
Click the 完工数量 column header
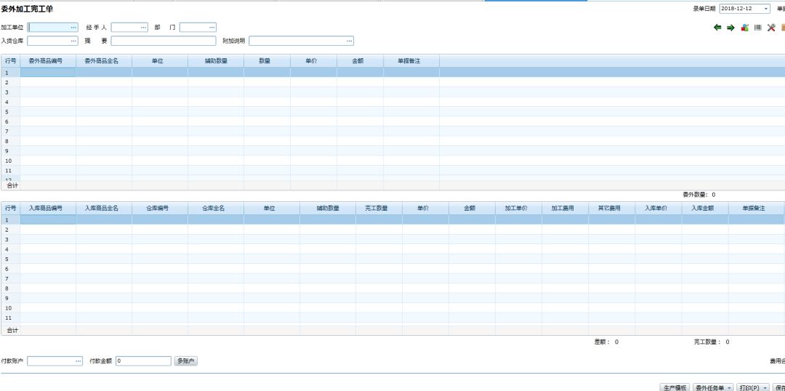pyautogui.click(x=379, y=209)
